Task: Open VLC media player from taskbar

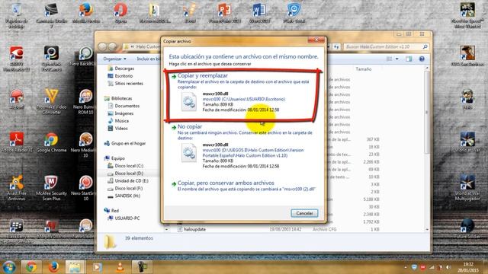Action: [x=120, y=267]
